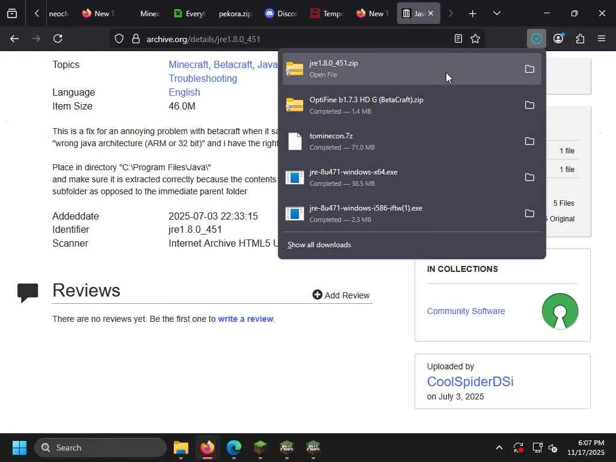This screenshot has width=616, height=462.
Task: Open the clock showing 6:07 PM
Action: [x=586, y=448]
